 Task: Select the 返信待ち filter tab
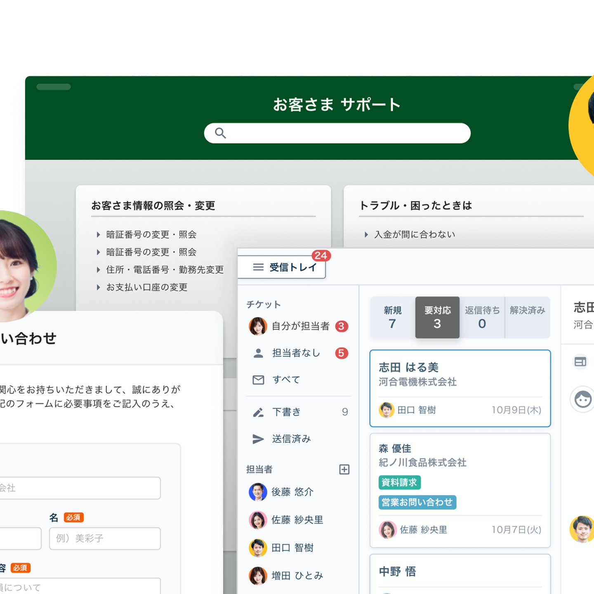(482, 317)
